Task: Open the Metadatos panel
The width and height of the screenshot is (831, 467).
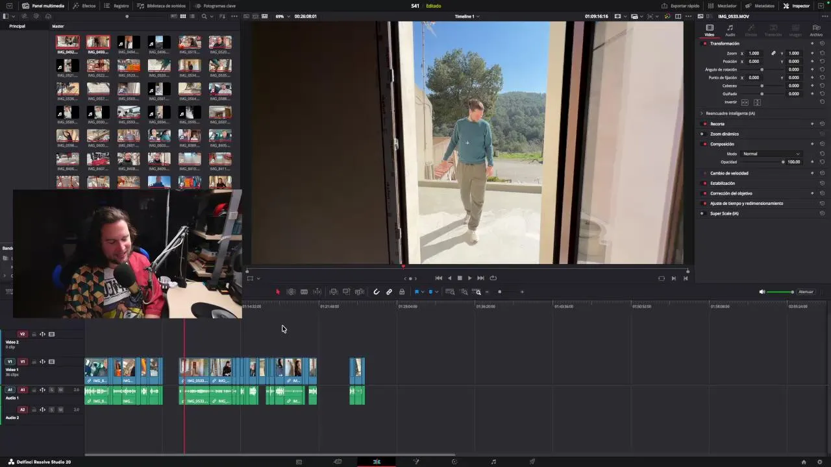Action: tap(760, 6)
